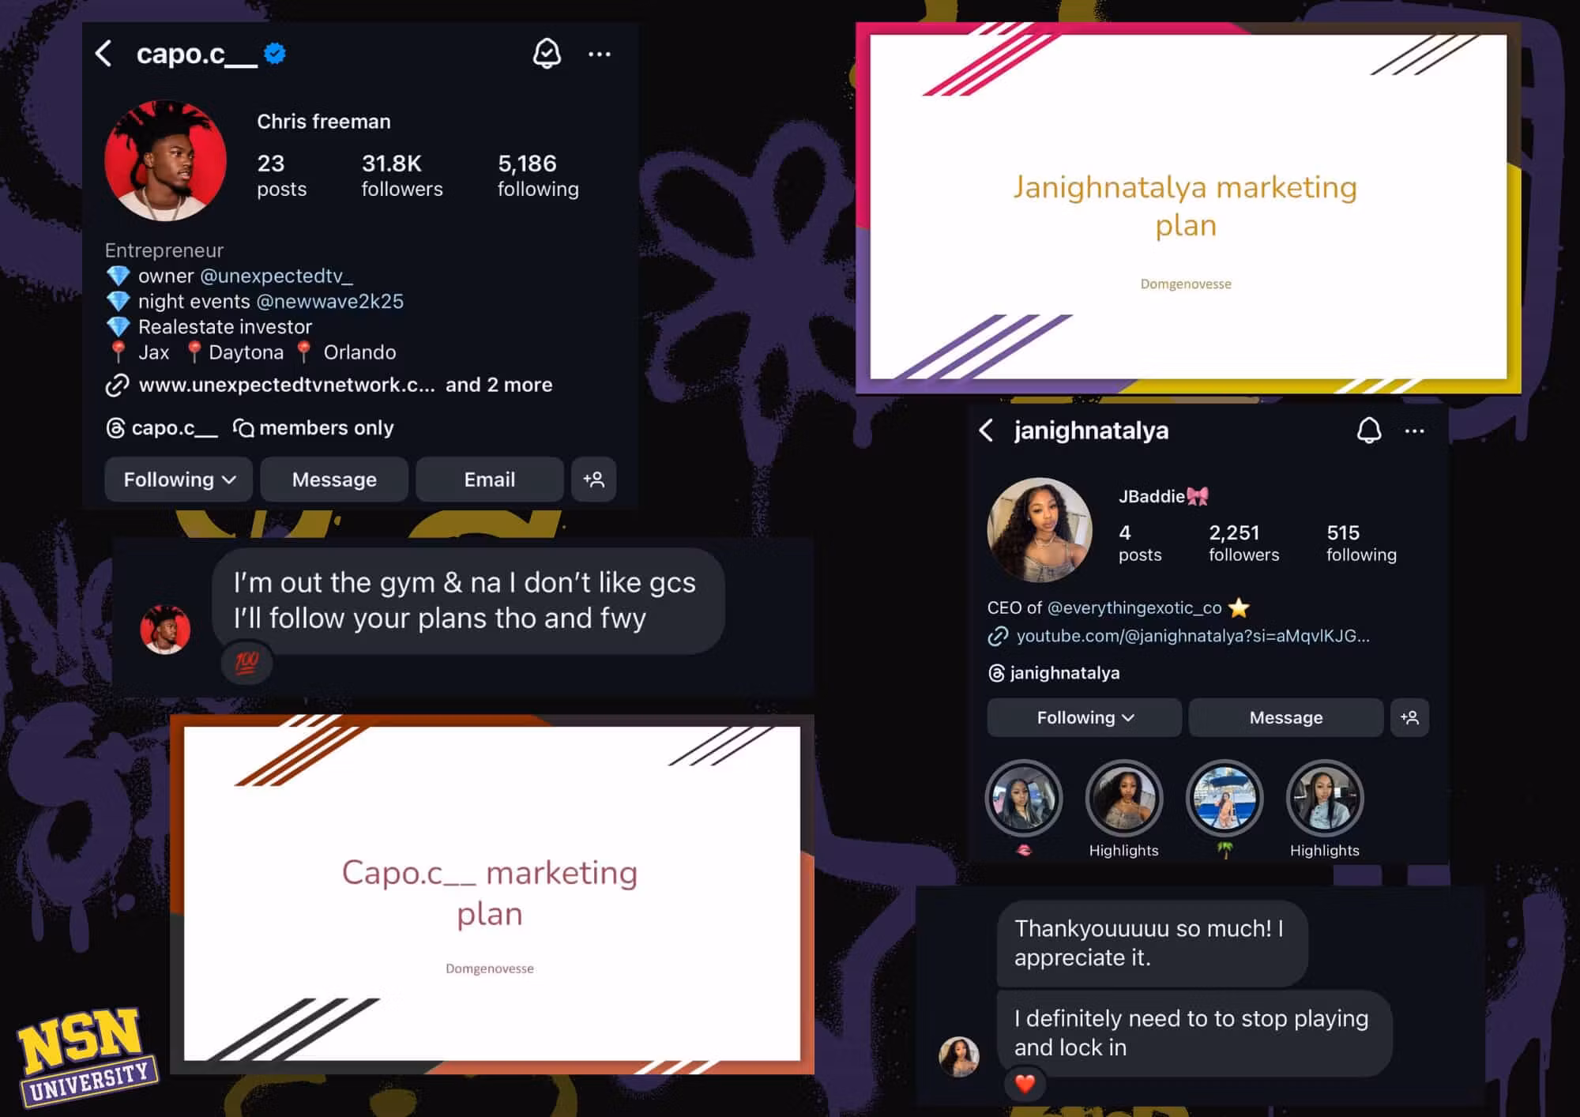Open capo.c__ Threads profile badge
This screenshot has width=1580, height=1117.
(x=162, y=428)
